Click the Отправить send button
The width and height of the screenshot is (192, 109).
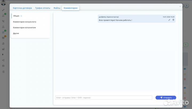[x=166, y=98]
